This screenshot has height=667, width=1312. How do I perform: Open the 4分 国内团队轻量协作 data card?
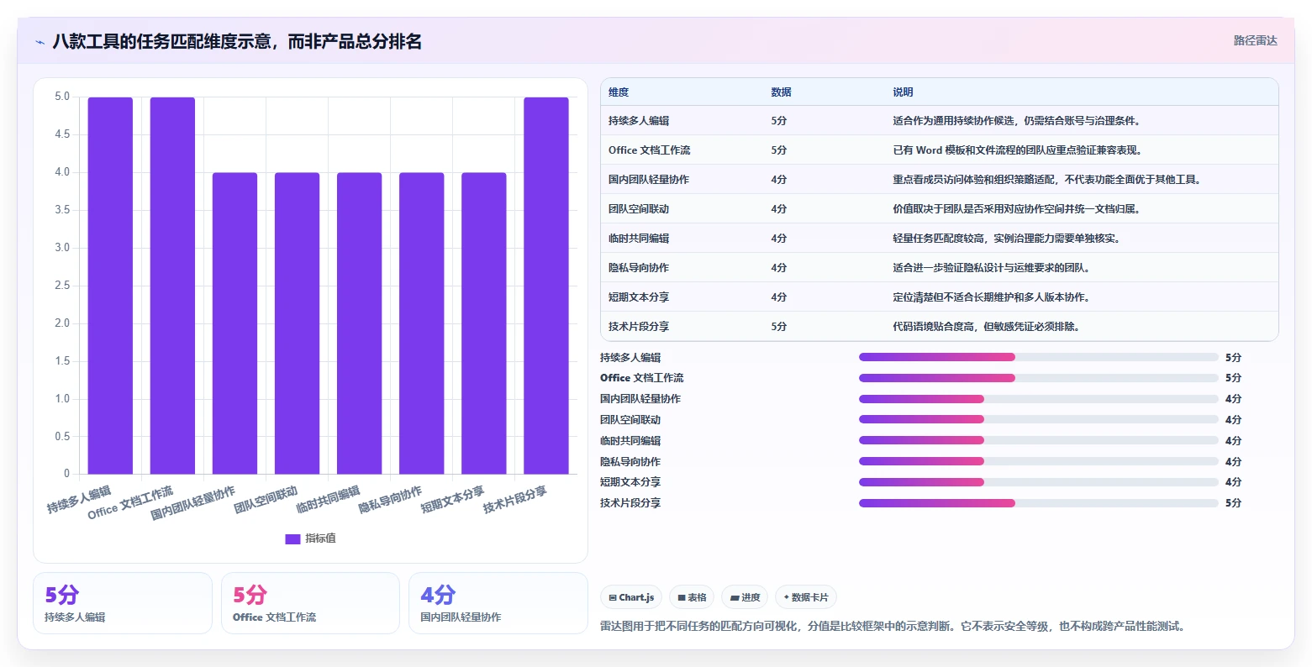click(498, 603)
